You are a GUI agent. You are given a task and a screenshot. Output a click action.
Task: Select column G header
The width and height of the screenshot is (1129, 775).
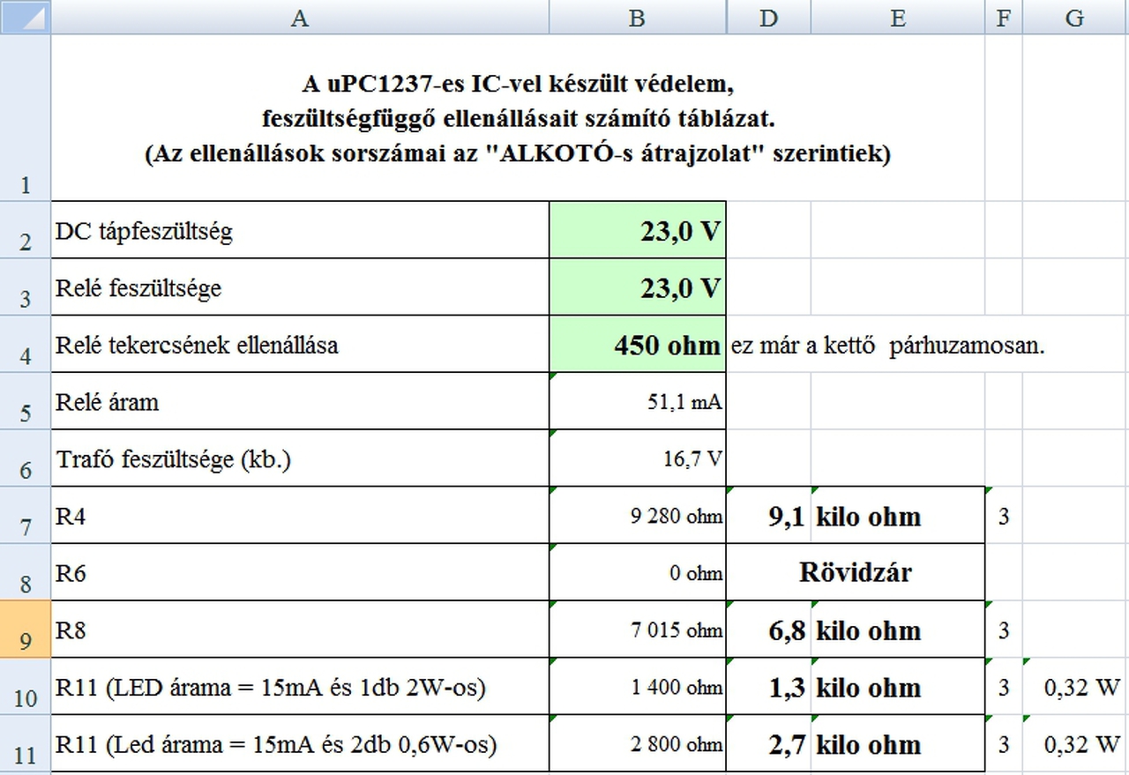[1075, 18]
